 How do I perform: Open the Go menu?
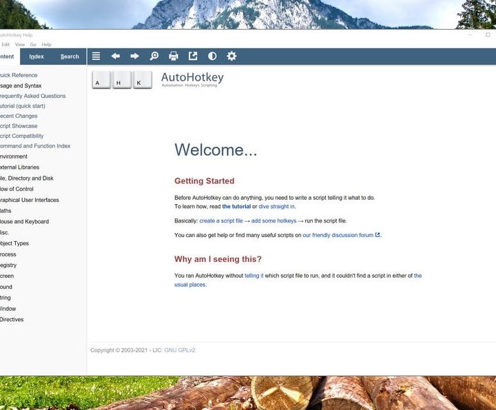tap(33, 45)
